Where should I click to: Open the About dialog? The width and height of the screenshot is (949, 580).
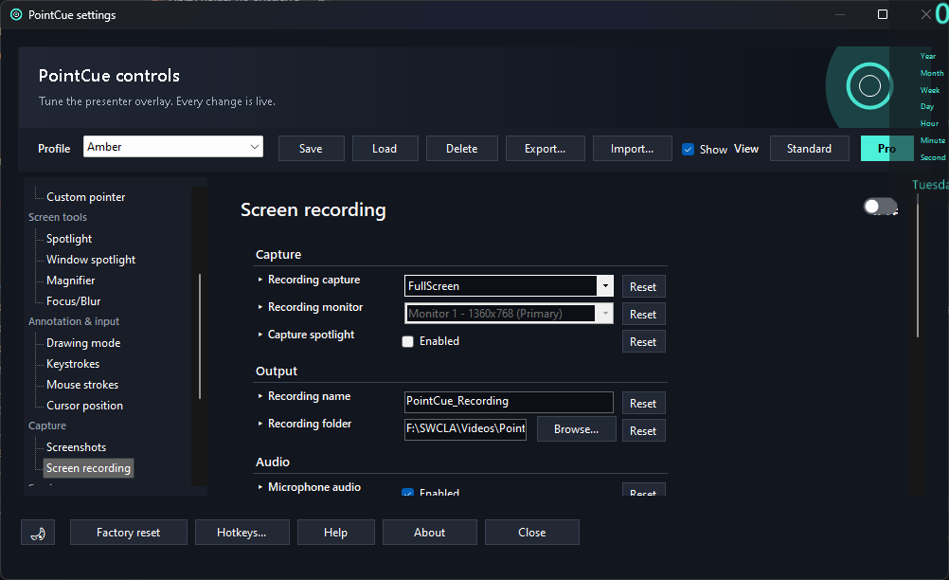coord(430,533)
